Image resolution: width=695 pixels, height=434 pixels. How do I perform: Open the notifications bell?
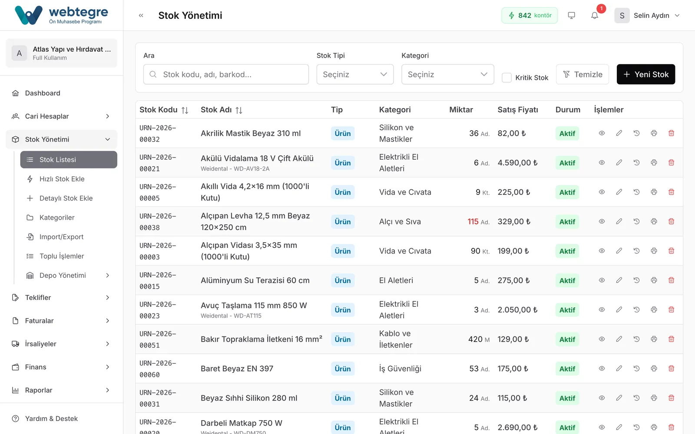pyautogui.click(x=595, y=15)
